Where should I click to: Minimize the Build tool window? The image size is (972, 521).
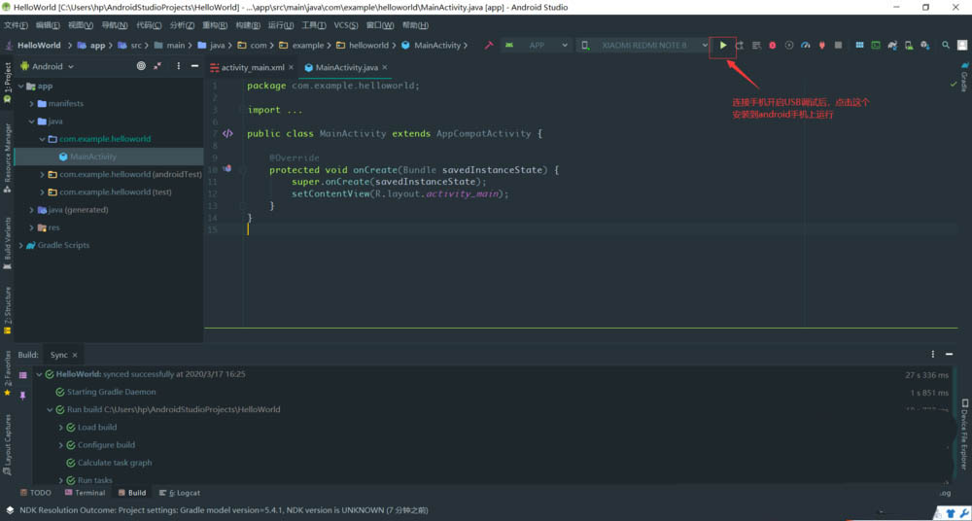pyautogui.click(x=949, y=354)
